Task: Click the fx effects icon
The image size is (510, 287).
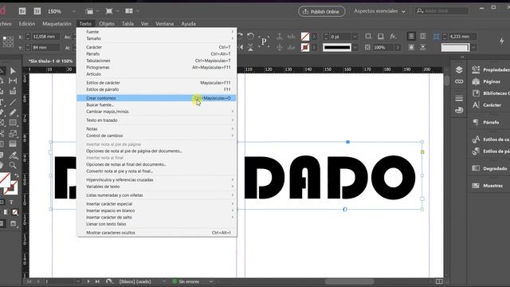Action: 393,37
